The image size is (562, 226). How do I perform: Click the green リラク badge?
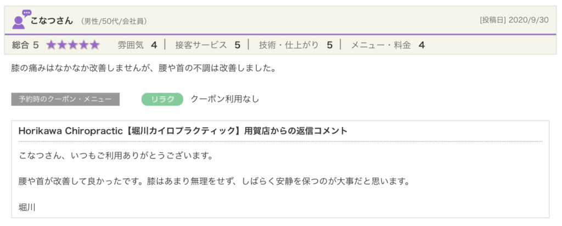[162, 99]
